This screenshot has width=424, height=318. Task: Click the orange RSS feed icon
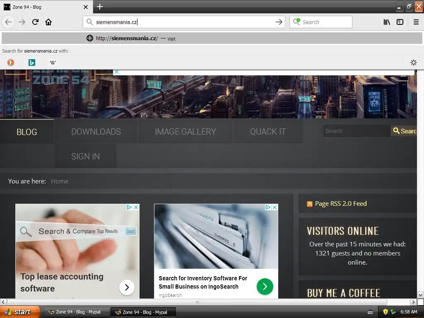[x=310, y=204]
